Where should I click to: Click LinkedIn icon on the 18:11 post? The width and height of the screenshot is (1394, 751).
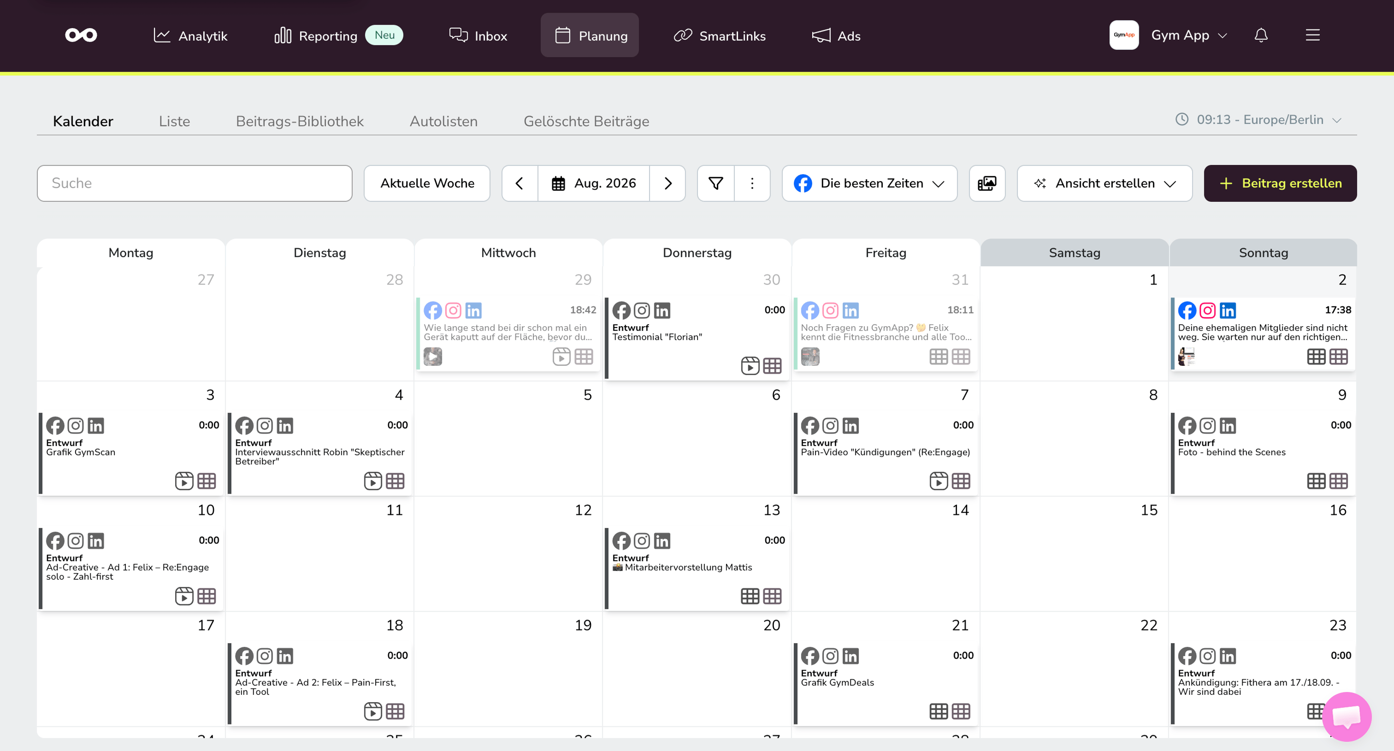850,311
